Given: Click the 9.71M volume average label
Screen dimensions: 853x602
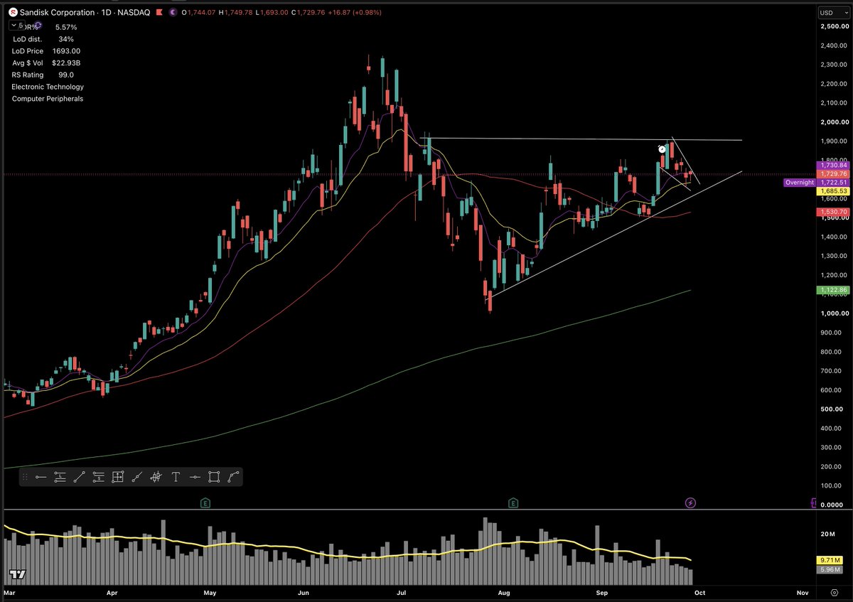Looking at the screenshot, I should click(830, 559).
